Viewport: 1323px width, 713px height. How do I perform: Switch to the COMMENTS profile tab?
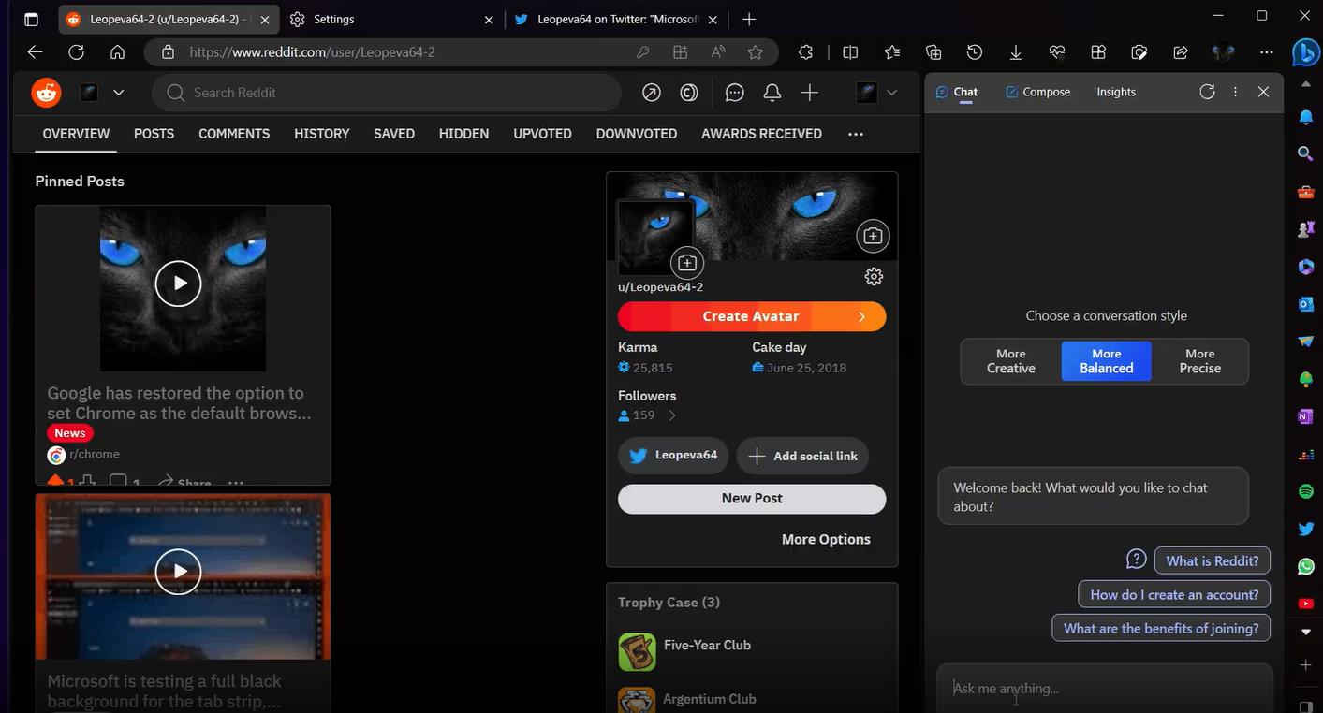click(234, 134)
